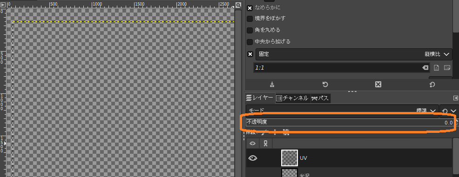
Task: Select the UV layer thumbnail
Action: [x=289, y=158]
